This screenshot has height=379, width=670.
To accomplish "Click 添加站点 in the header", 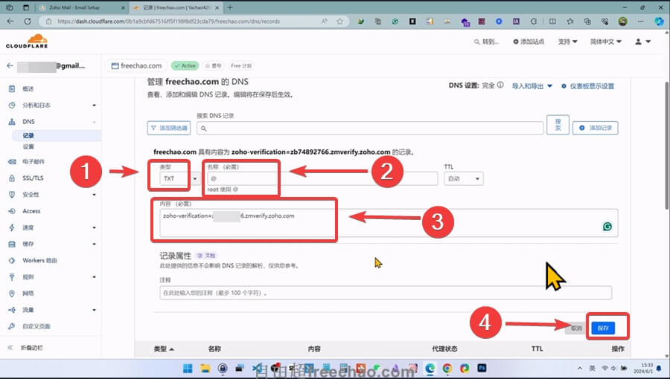I will coord(529,42).
